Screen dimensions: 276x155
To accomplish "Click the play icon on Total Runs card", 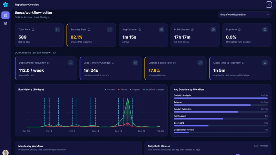I will 57,30.
